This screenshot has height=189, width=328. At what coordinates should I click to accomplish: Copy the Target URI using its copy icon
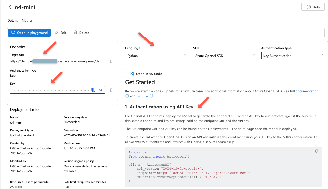tap(111, 61)
